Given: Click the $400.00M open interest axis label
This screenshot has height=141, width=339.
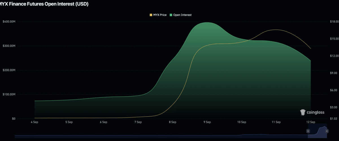Looking at the screenshot, I should pos(9,22).
